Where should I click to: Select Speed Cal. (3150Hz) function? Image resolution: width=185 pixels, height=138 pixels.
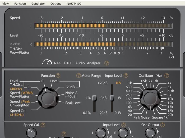[18, 113]
